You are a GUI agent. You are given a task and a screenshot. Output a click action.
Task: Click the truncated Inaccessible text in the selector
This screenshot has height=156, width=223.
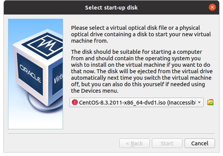point(182,103)
